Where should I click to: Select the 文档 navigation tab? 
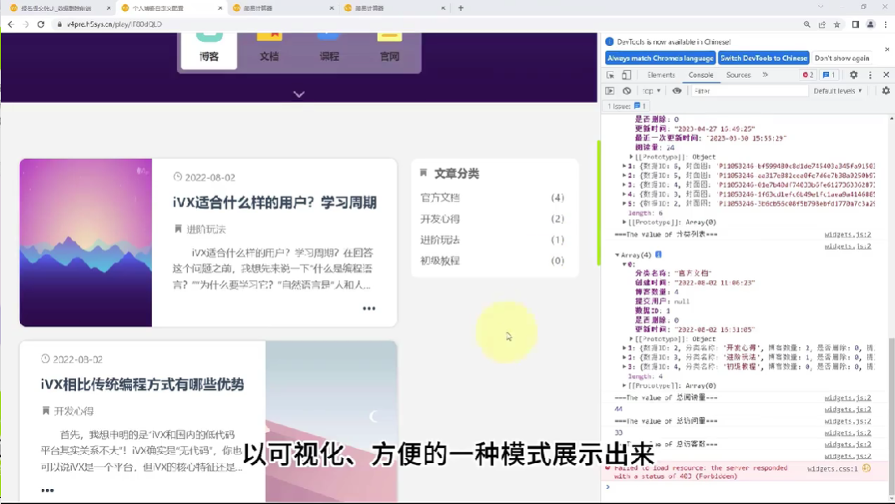coord(269,50)
